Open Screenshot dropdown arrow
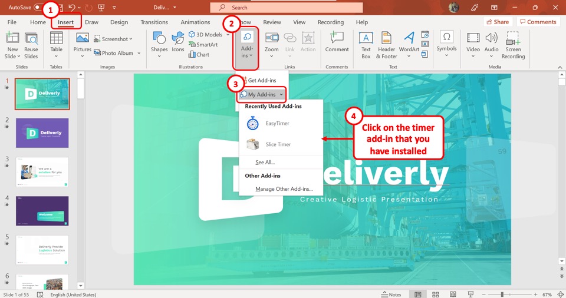The image size is (566, 298). click(x=131, y=39)
